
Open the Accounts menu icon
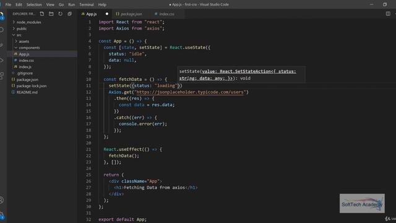[x=2, y=200]
